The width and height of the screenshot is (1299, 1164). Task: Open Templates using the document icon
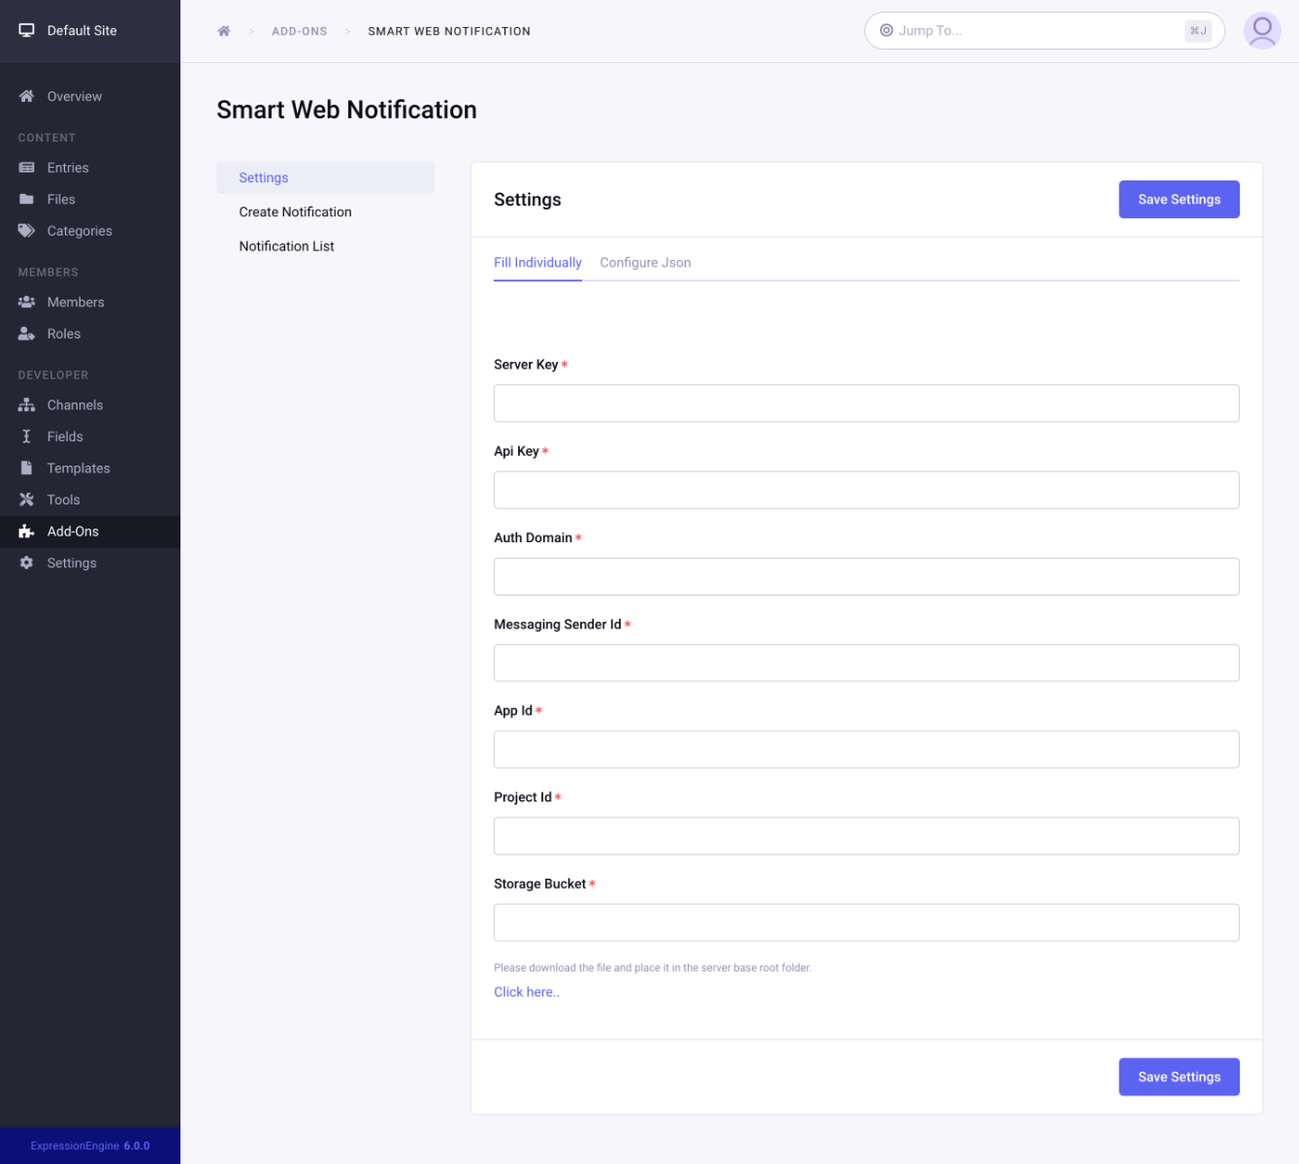click(x=27, y=468)
